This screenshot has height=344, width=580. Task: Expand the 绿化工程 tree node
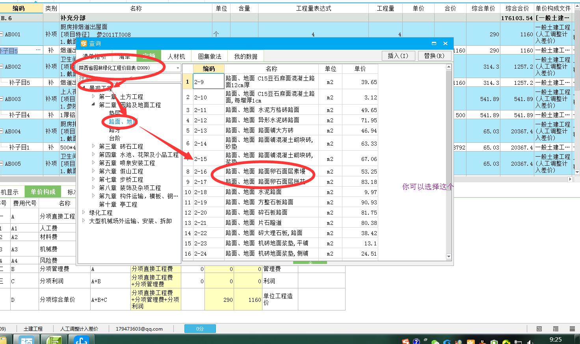[84, 212]
